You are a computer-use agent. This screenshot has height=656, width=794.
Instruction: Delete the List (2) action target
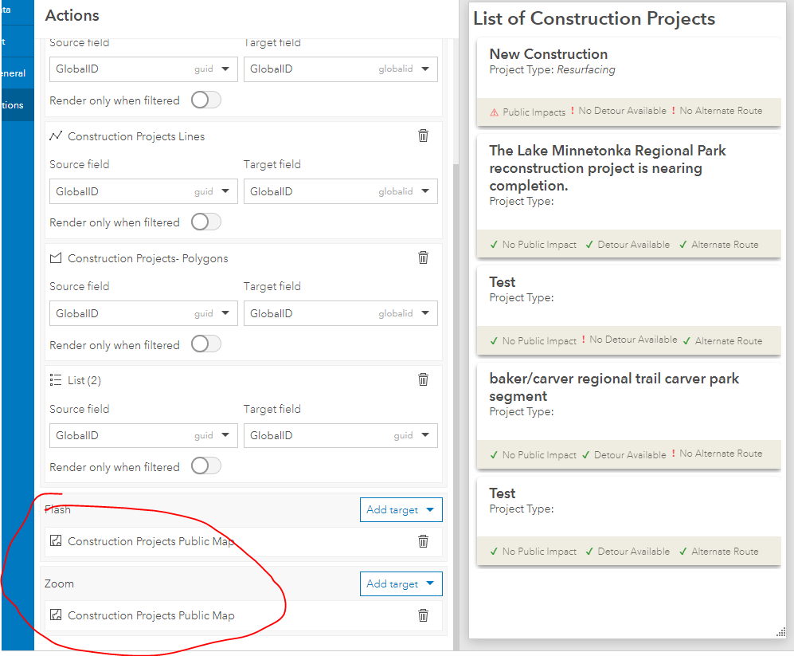point(423,380)
